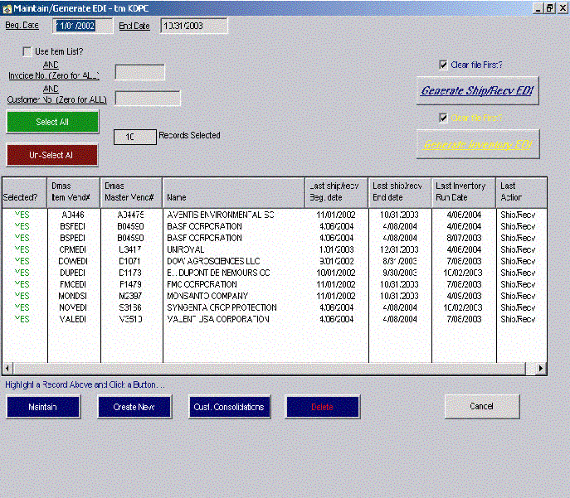Check the Use Item List checkbox
The height and width of the screenshot is (498, 570).
[x=27, y=51]
